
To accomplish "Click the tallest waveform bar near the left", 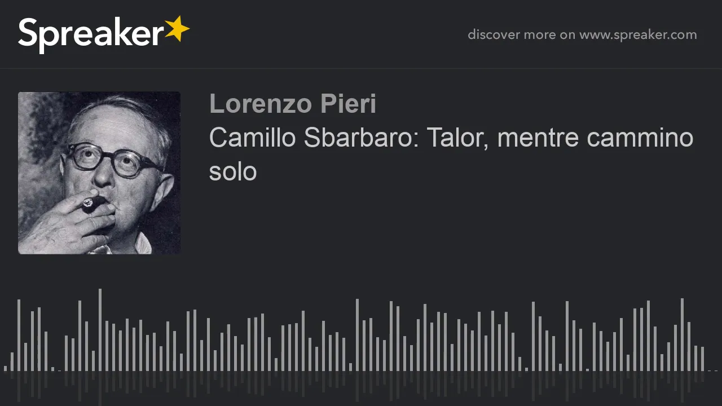I will (x=100, y=330).
